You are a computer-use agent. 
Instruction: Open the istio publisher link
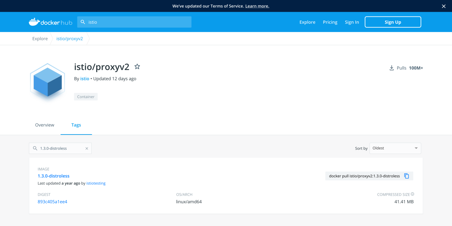85,79
